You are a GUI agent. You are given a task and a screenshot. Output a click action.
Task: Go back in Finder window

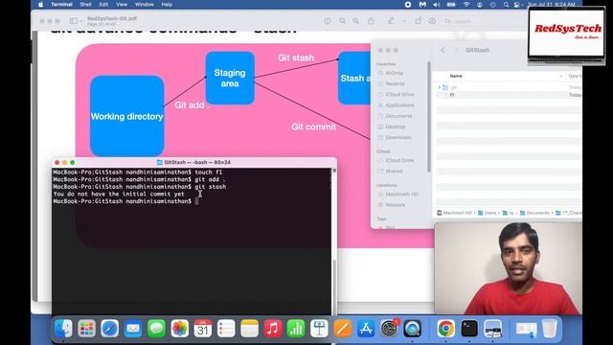click(443, 50)
